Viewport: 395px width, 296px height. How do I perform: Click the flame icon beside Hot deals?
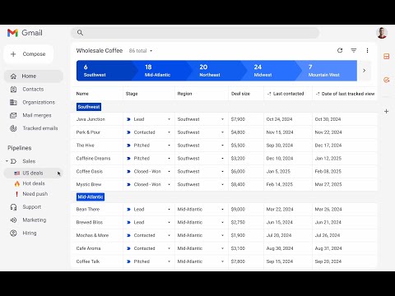[x=17, y=183]
